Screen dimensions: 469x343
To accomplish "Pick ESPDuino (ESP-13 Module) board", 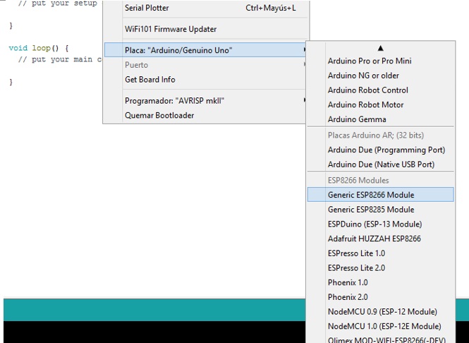I will point(374,224).
